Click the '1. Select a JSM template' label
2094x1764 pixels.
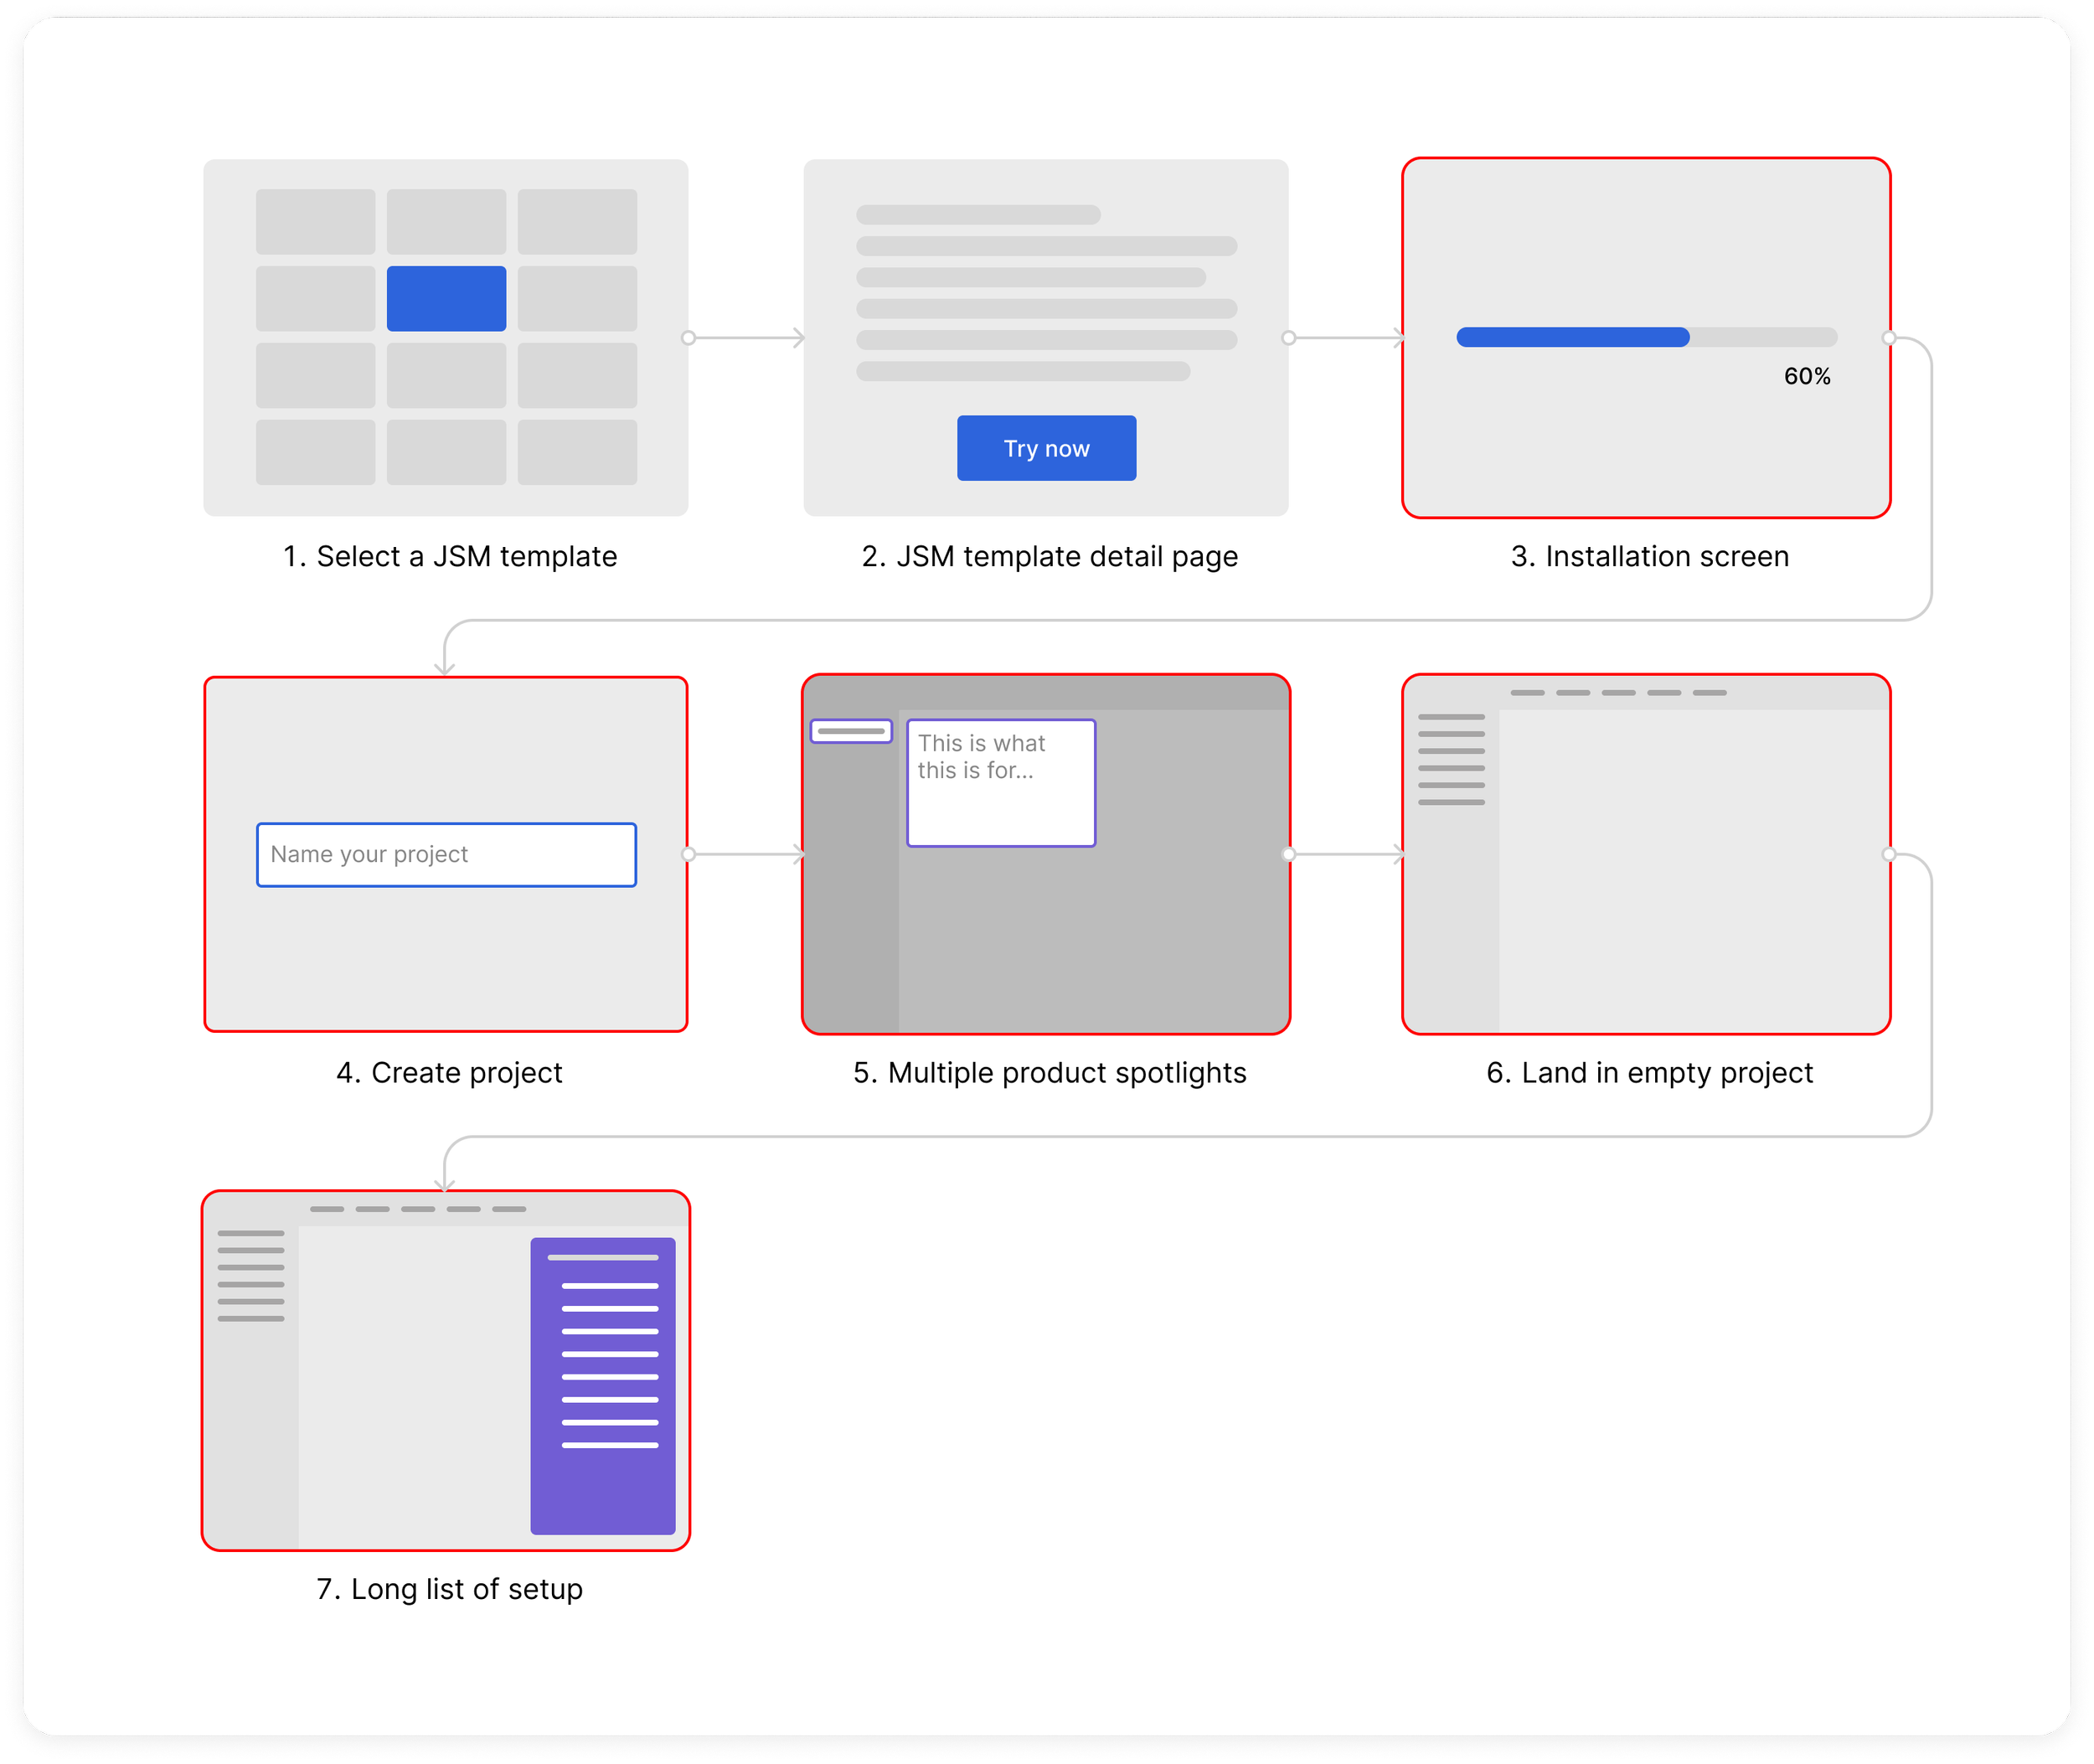click(450, 556)
